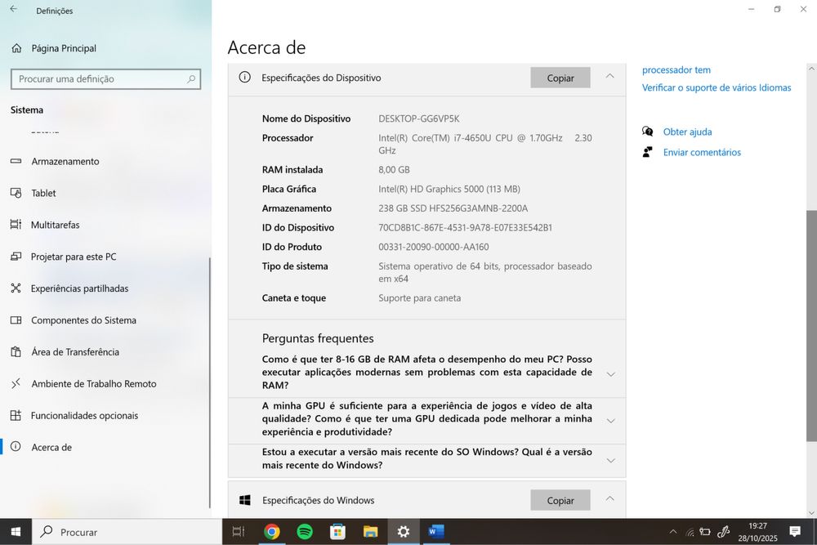Open Página Principal home icon

click(x=16, y=48)
